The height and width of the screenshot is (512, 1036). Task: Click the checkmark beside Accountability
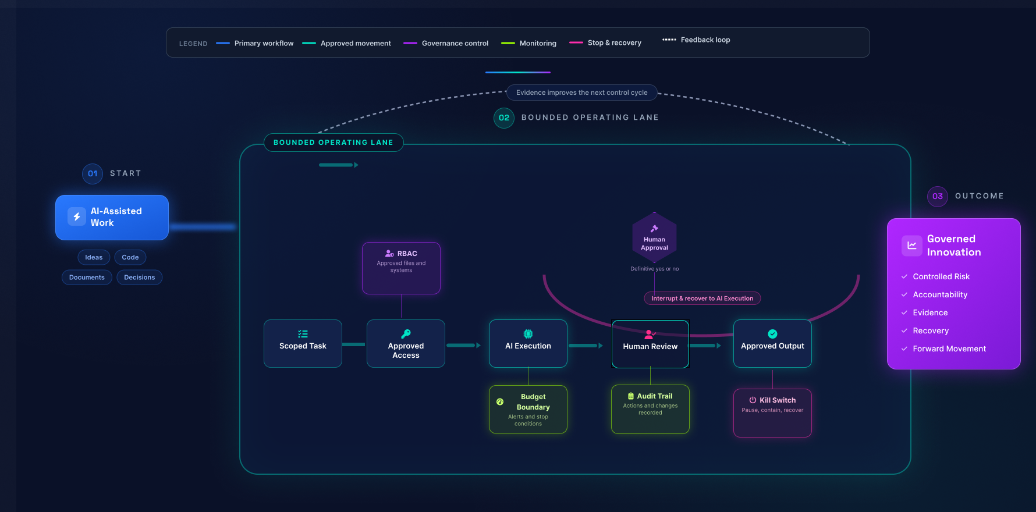click(x=904, y=295)
